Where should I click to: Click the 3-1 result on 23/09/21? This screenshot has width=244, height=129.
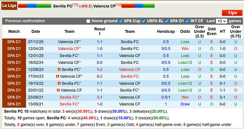pyautogui.click(x=99, y=97)
